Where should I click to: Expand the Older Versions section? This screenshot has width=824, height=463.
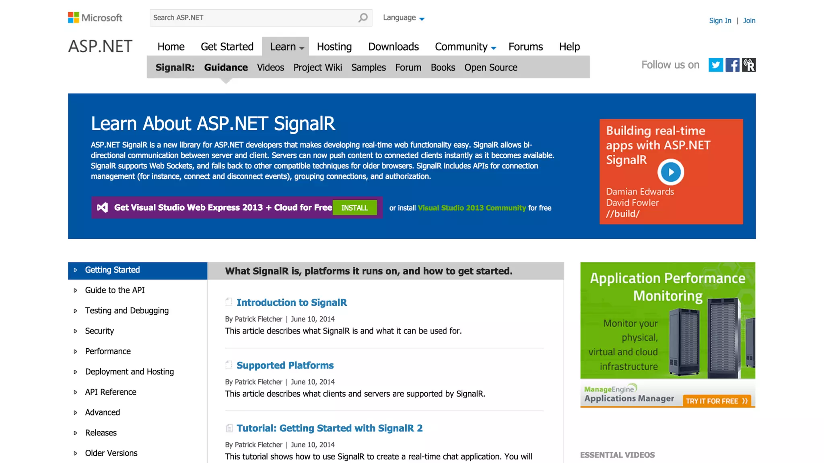75,453
